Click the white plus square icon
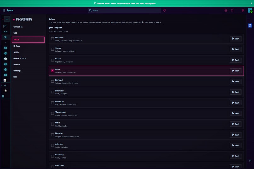254x169 pixels. click(x=5, y=80)
